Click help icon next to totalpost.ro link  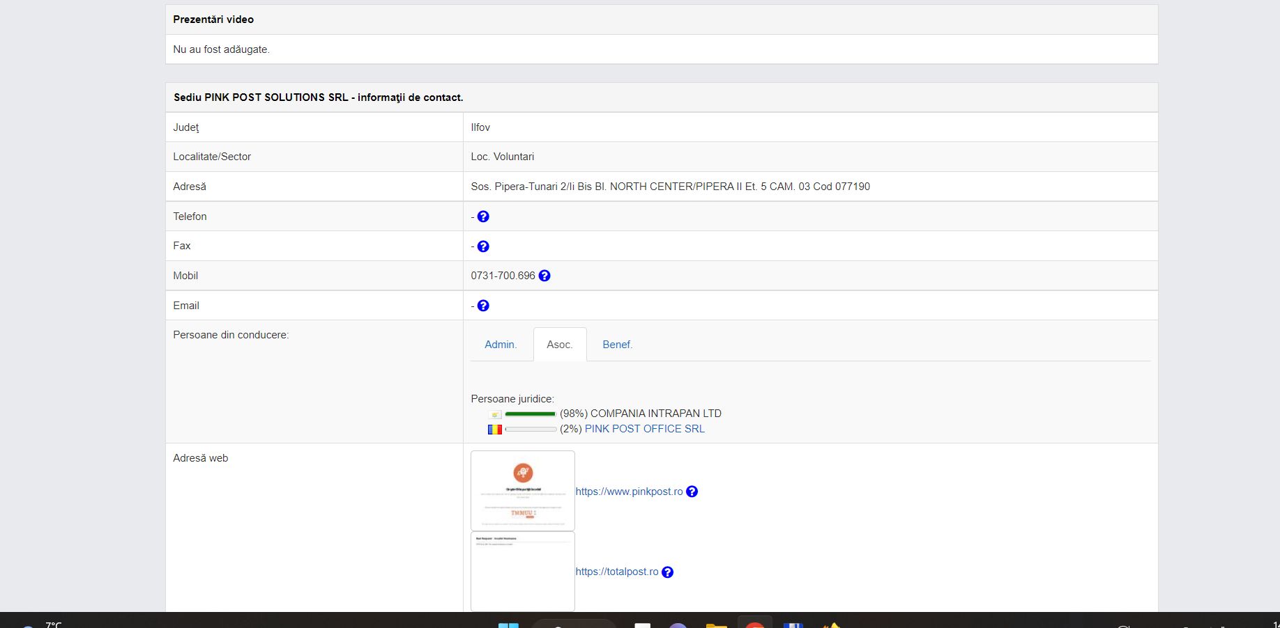tap(667, 572)
